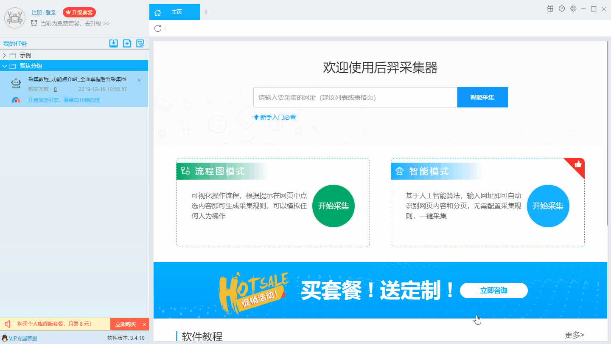Open the 采集教程_功能点介绍 task
This screenshot has width=611, height=344.
click(x=79, y=79)
